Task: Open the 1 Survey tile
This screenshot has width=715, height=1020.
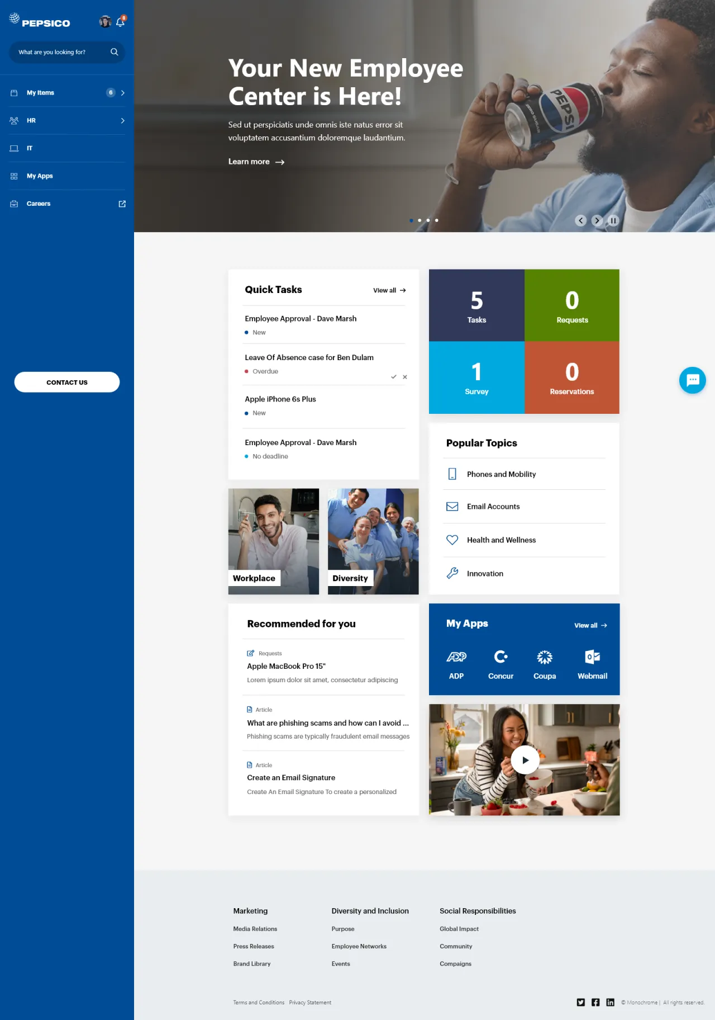Action: pyautogui.click(x=476, y=377)
